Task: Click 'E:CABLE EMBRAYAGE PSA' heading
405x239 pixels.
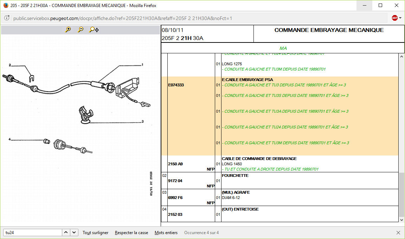Action: 247,80
